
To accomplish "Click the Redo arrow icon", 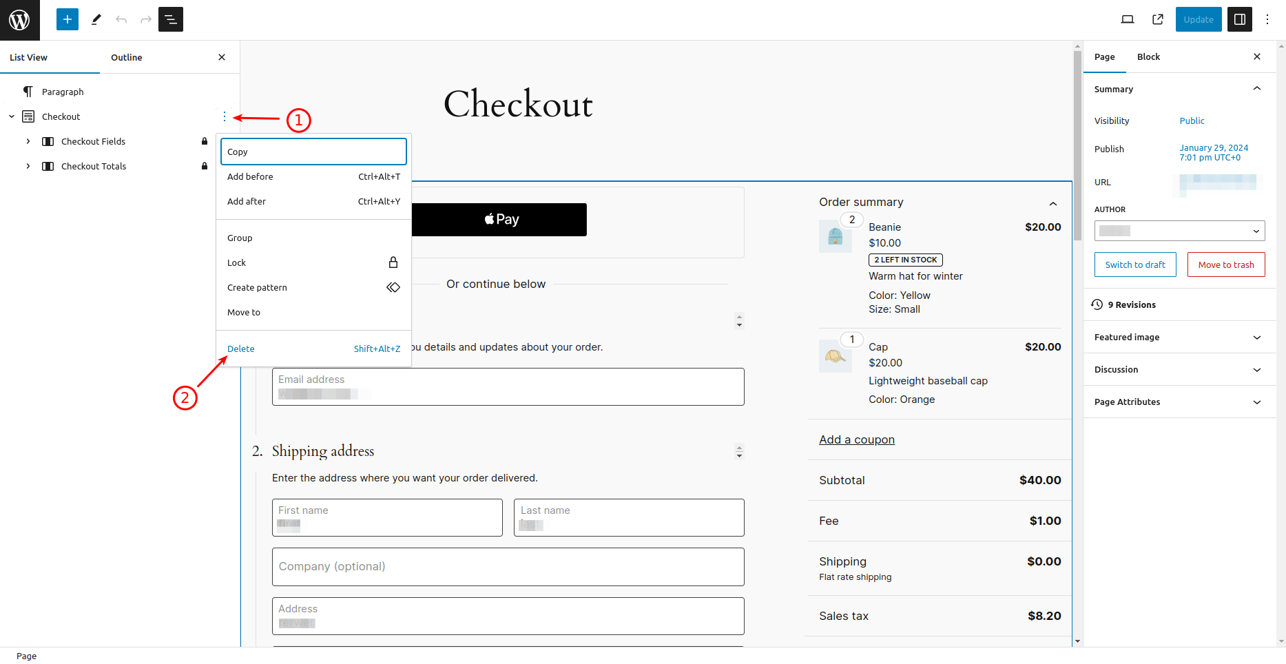I will (x=145, y=19).
